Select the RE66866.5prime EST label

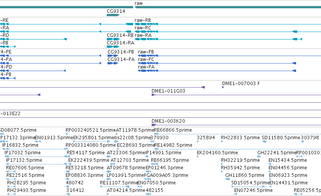[173, 130]
